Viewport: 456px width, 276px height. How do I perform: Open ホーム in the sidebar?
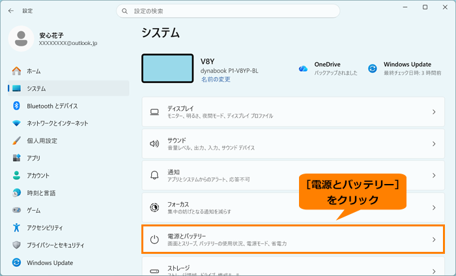[68, 71]
